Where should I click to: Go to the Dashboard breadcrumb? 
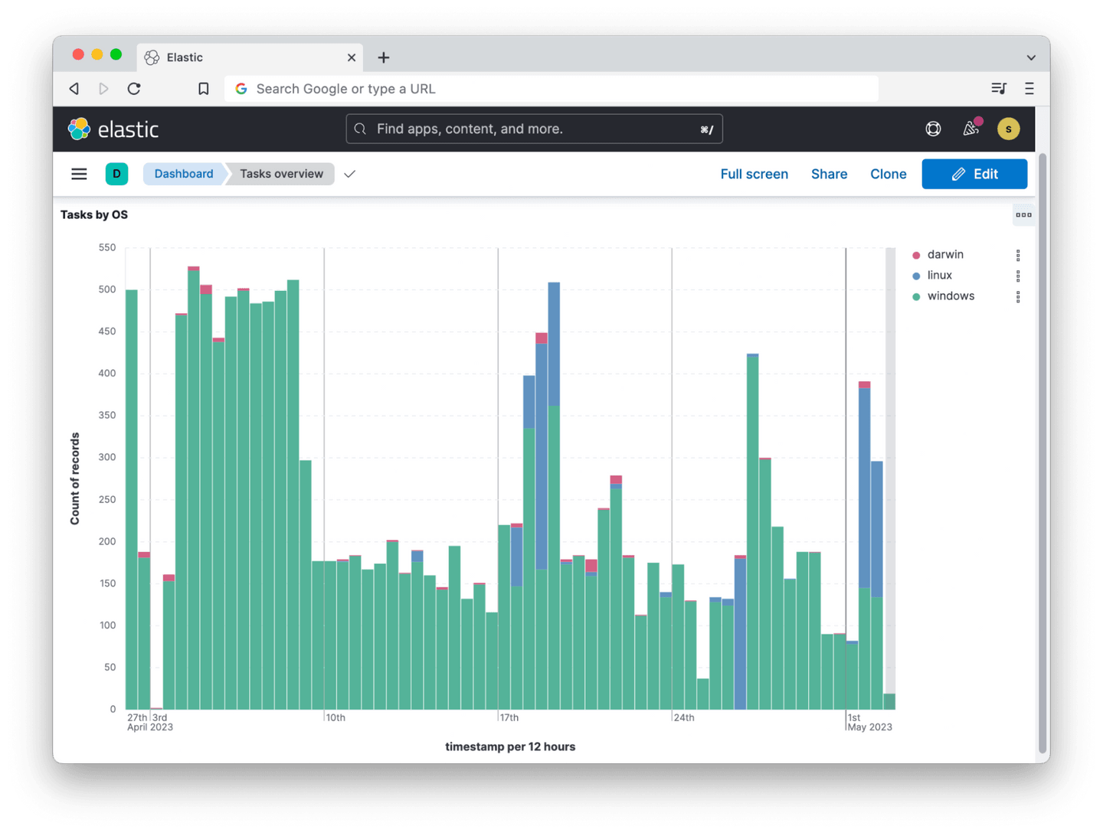[x=184, y=174]
